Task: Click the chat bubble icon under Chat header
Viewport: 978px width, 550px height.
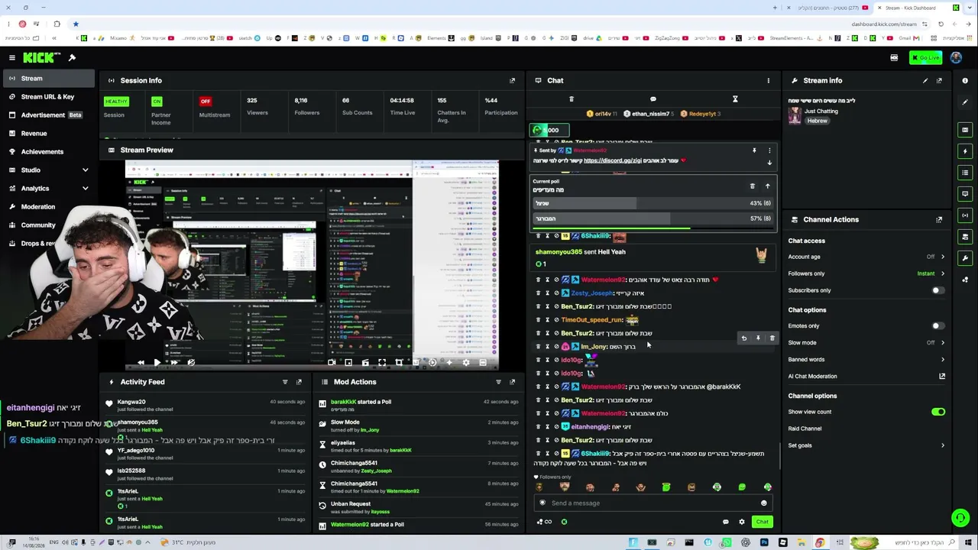Action: [653, 99]
